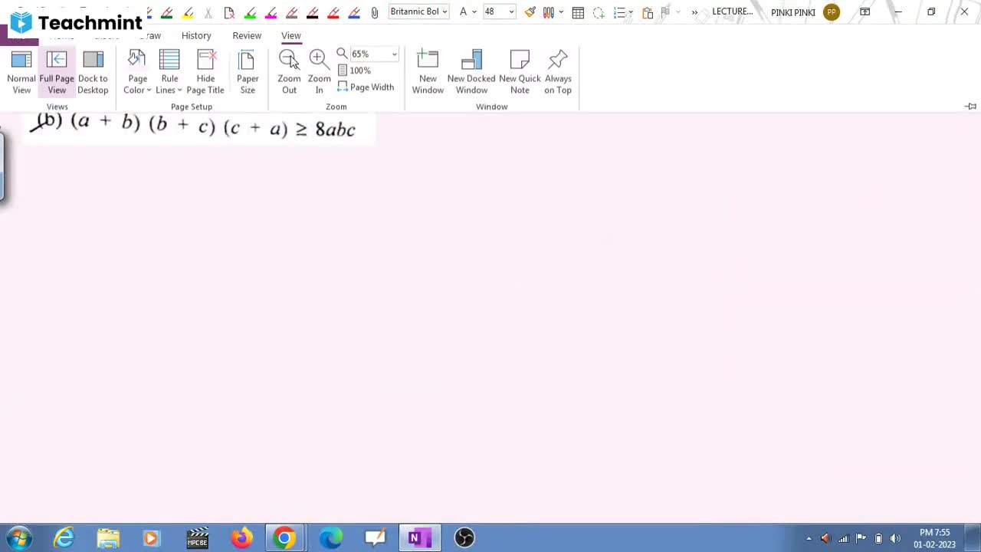
Task: Open the History tab
Action: pos(196,35)
